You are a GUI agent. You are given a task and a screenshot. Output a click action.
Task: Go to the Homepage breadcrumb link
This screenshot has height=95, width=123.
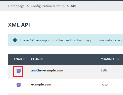(x=16, y=6)
